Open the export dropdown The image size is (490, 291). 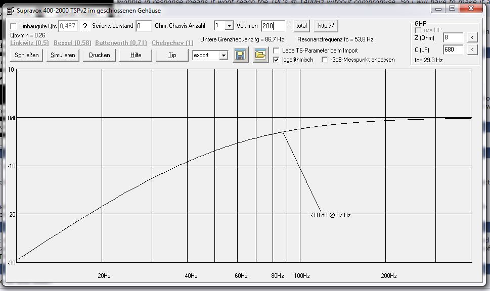(224, 55)
